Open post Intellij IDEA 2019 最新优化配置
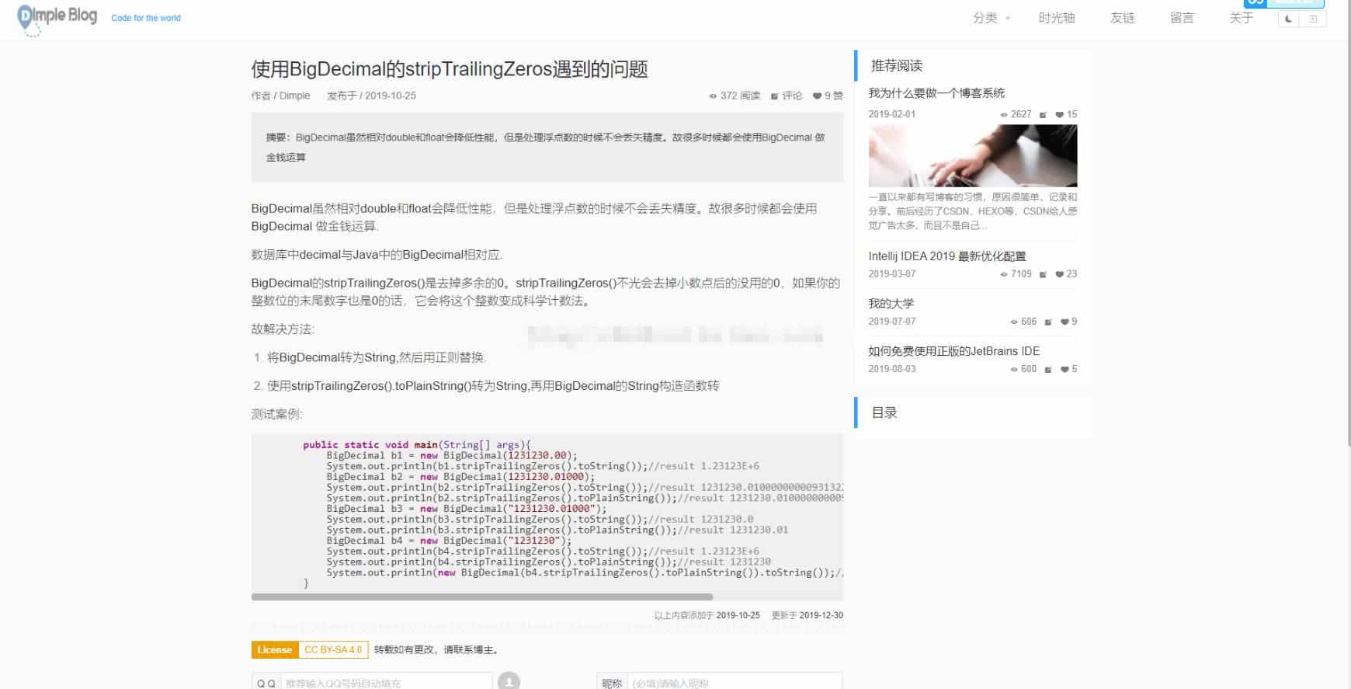 947,256
